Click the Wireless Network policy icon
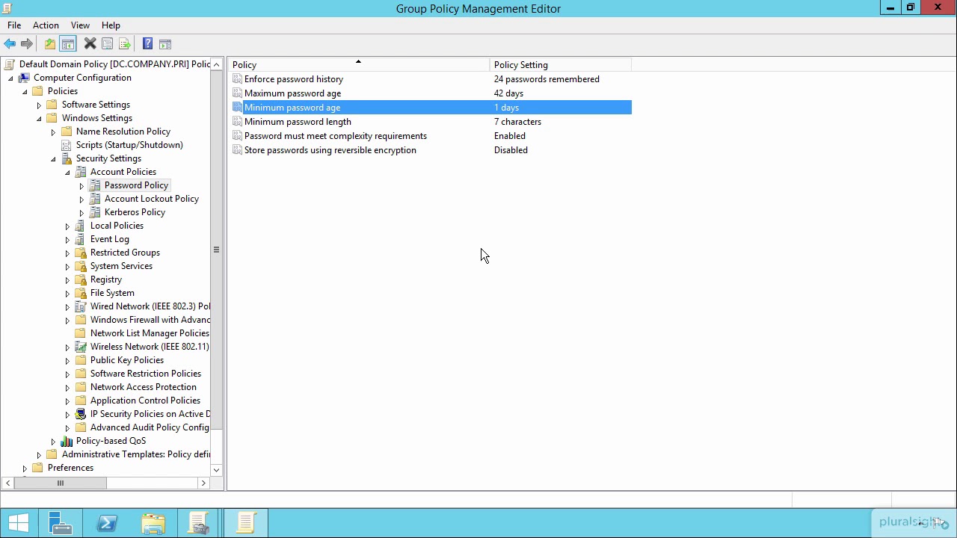957x538 pixels. (80, 347)
